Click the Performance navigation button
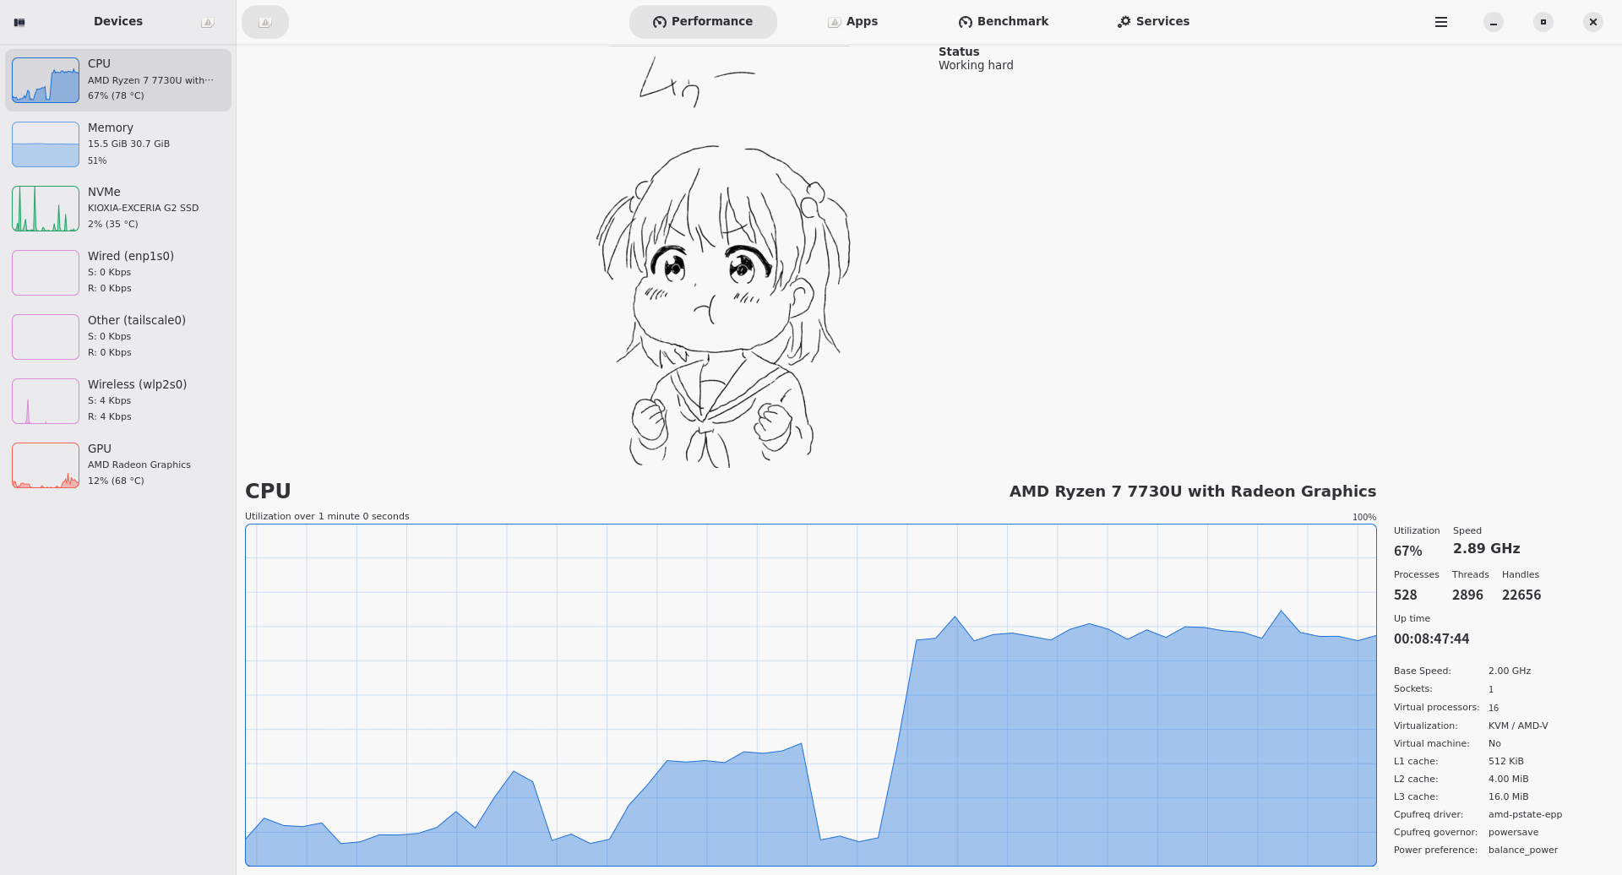This screenshot has height=875, width=1622. [x=703, y=21]
